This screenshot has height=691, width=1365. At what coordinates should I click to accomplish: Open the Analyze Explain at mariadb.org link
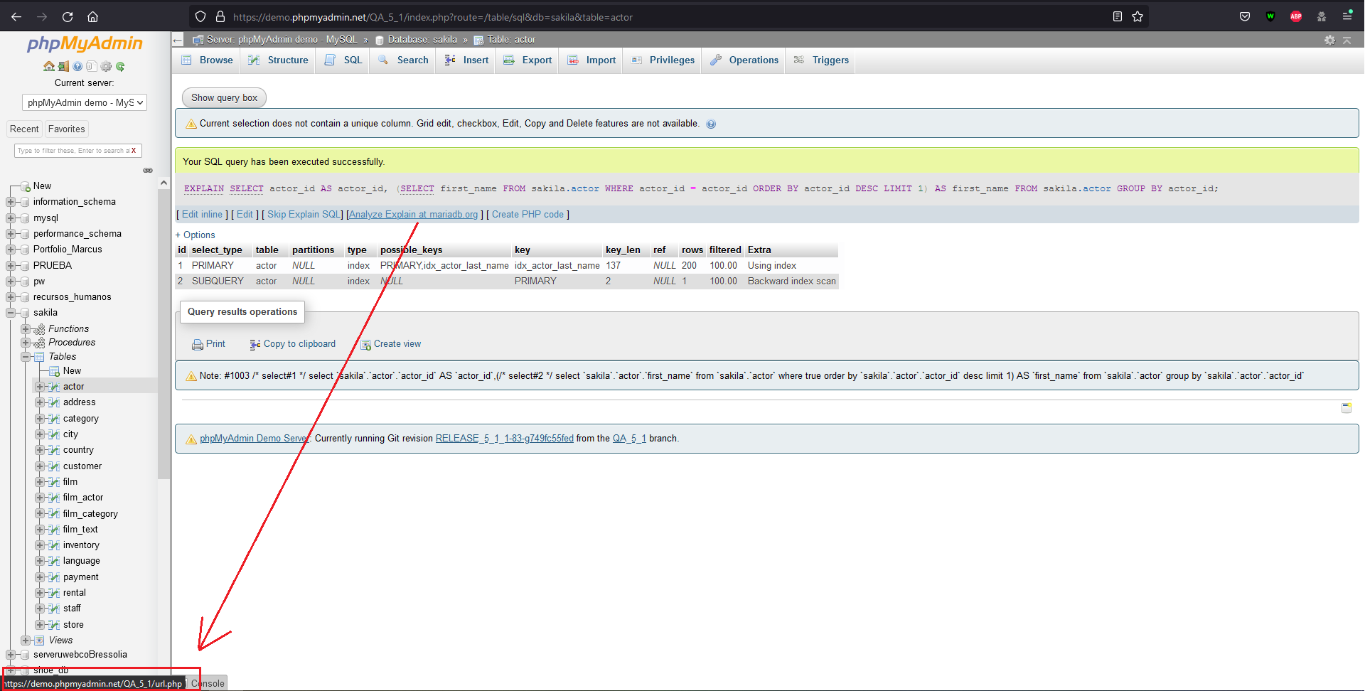pyautogui.click(x=412, y=214)
